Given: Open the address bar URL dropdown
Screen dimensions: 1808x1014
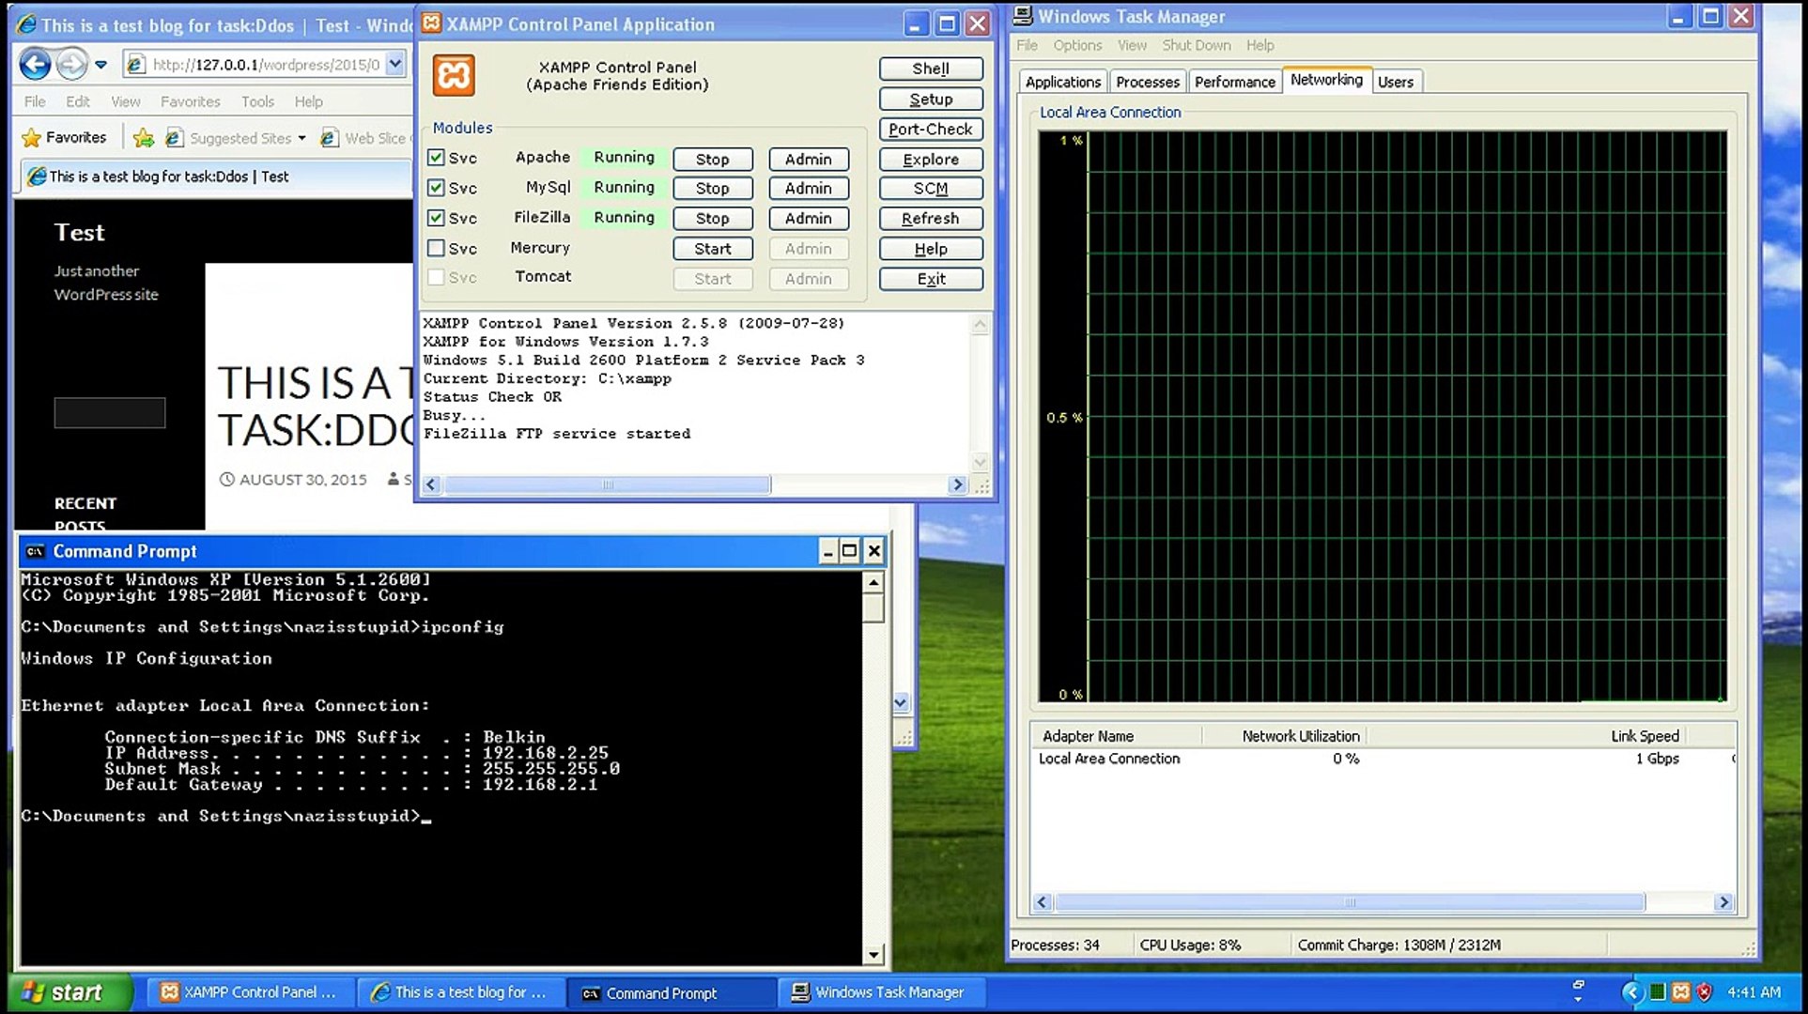Looking at the screenshot, I should [395, 64].
